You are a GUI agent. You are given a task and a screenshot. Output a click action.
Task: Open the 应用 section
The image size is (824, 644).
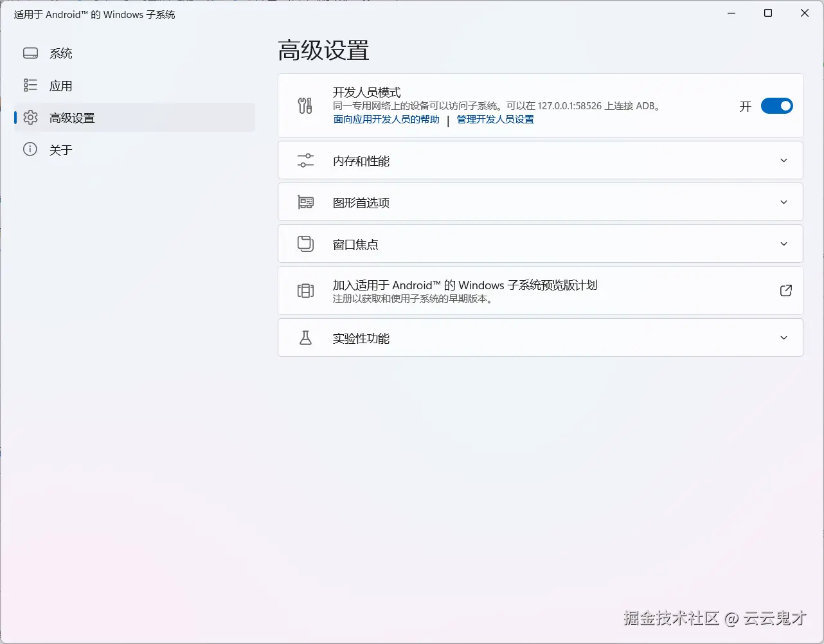[134, 85]
